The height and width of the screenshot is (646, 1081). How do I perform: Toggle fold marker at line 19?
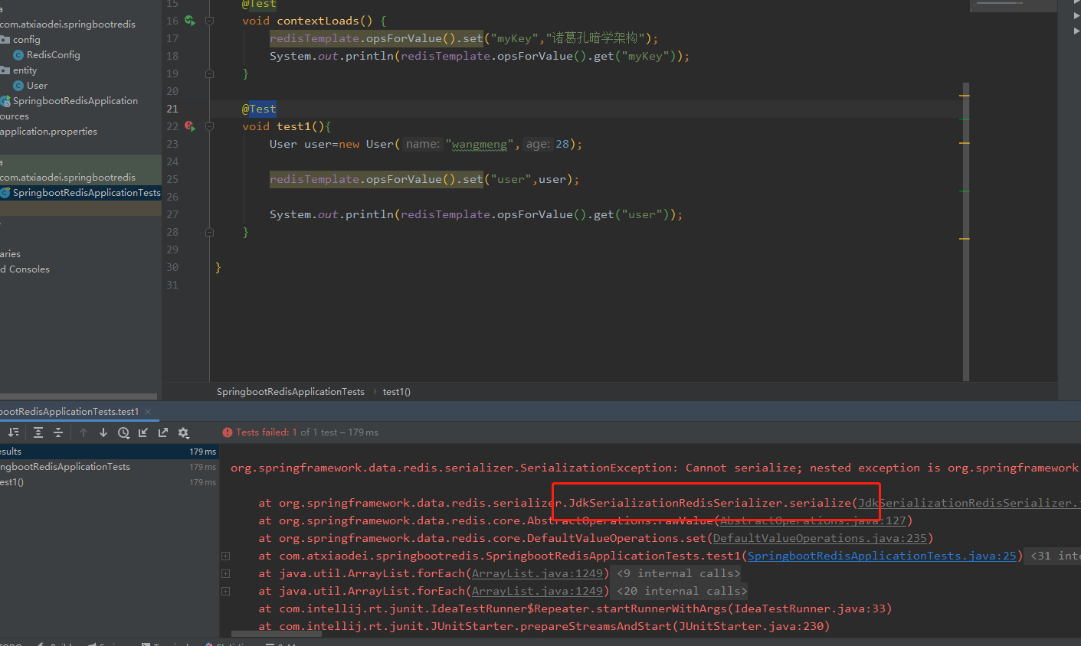point(209,73)
